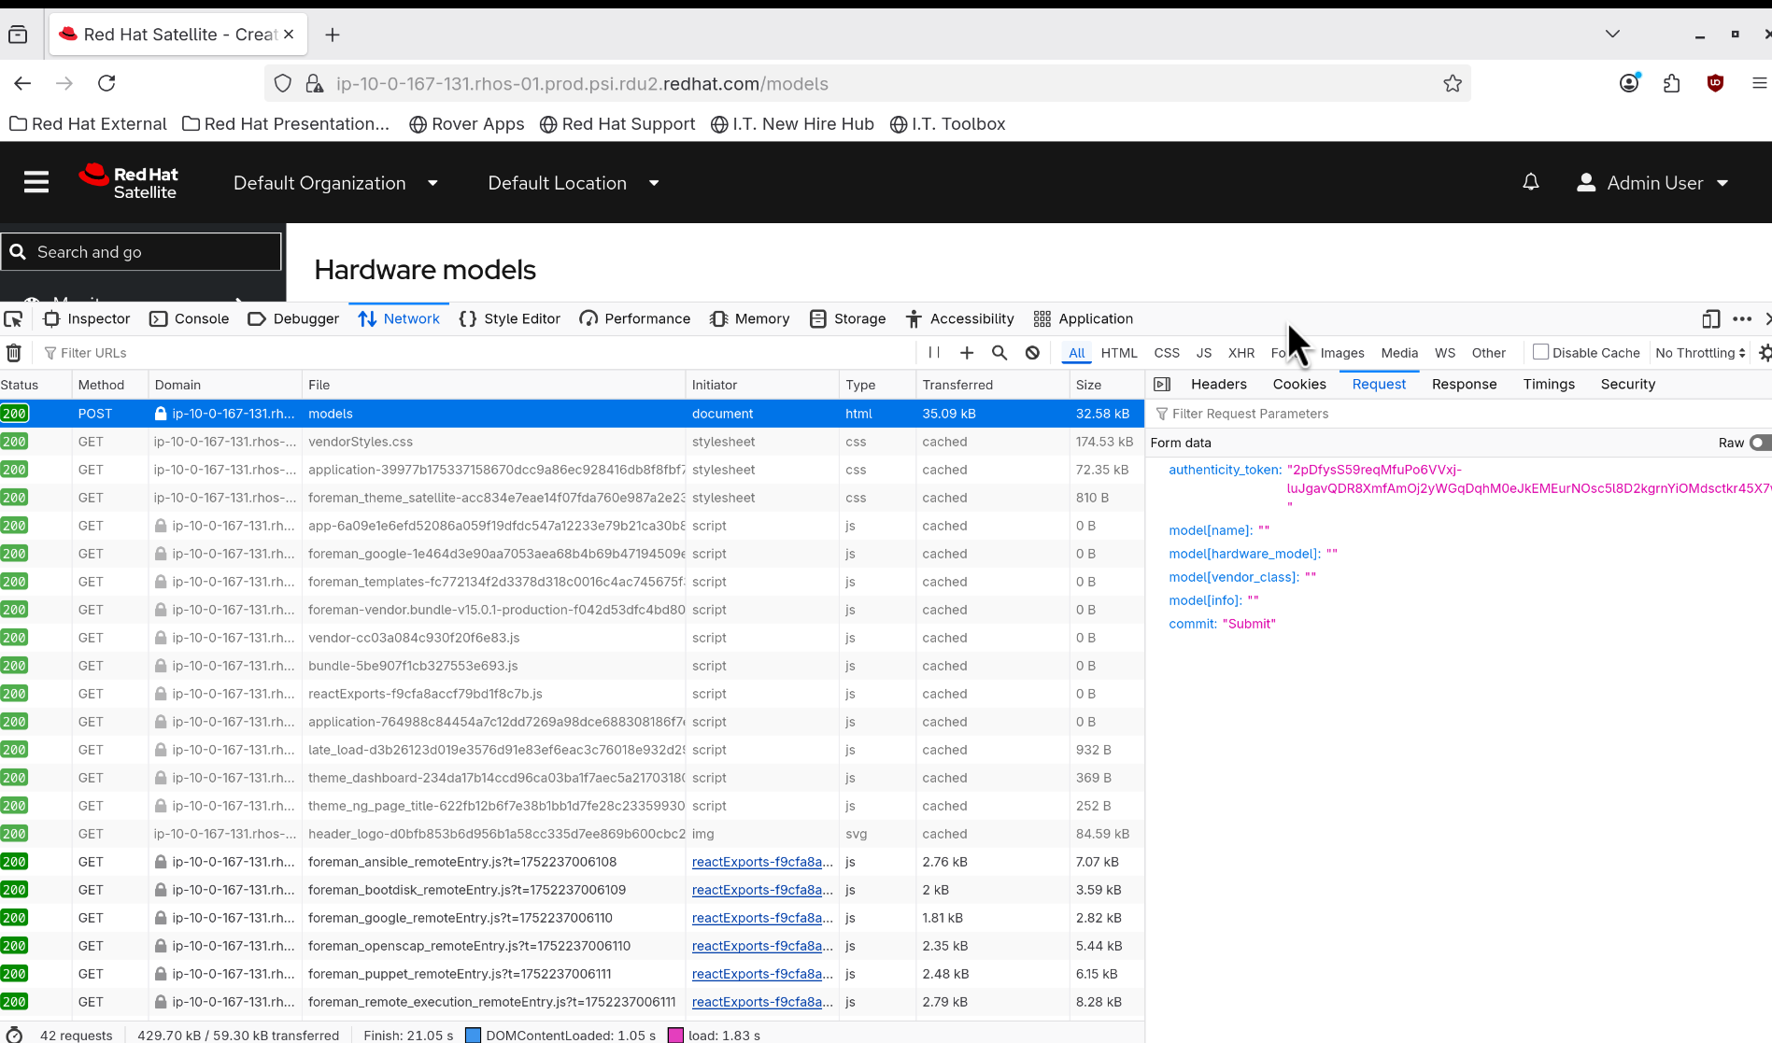Toggle Raw form data switch
1772x1043 pixels.
pos(1759,443)
